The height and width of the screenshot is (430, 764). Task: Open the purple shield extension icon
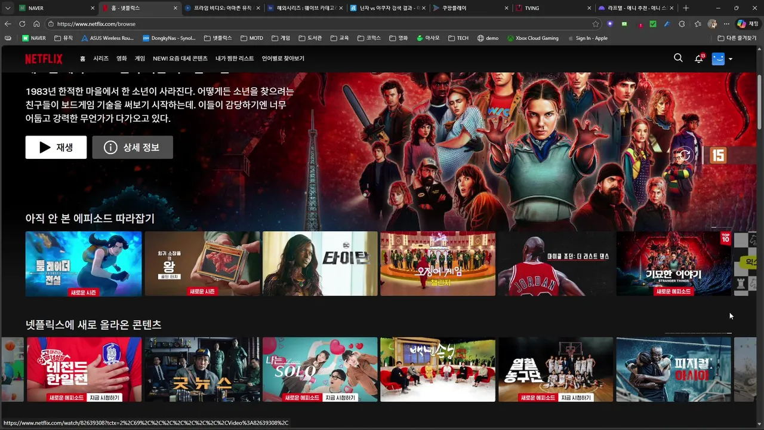[x=610, y=24]
